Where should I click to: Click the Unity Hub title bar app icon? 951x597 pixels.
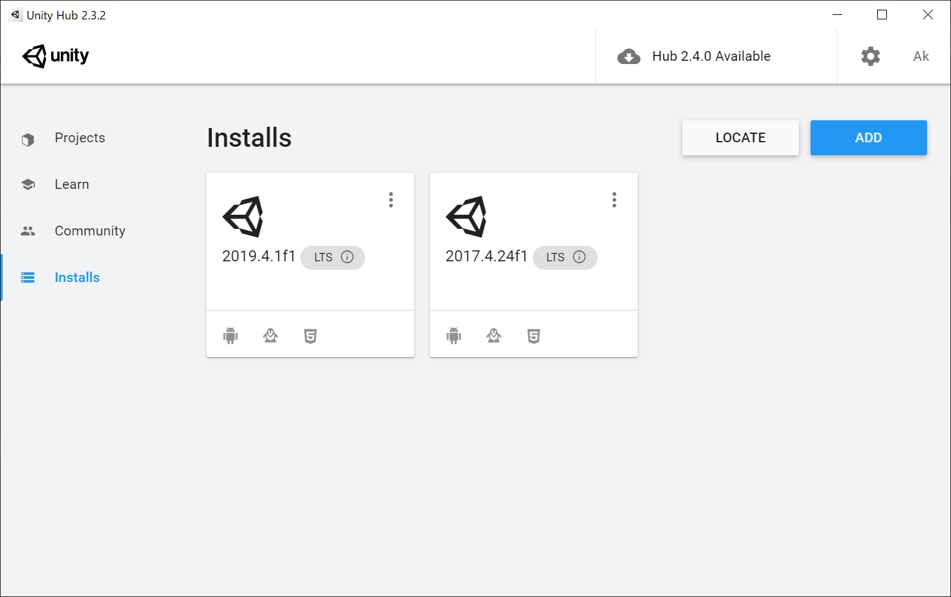[x=15, y=15]
